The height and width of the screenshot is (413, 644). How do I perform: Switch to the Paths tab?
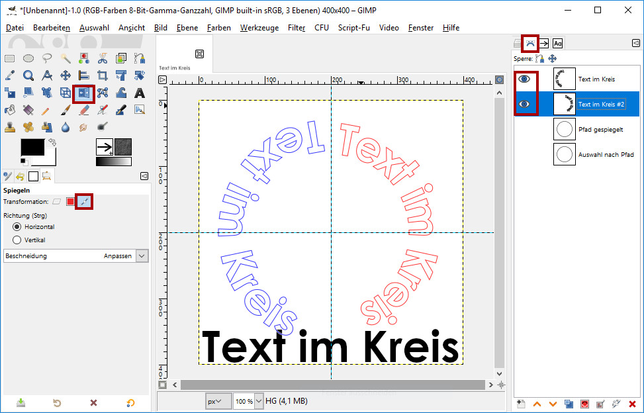(x=530, y=44)
